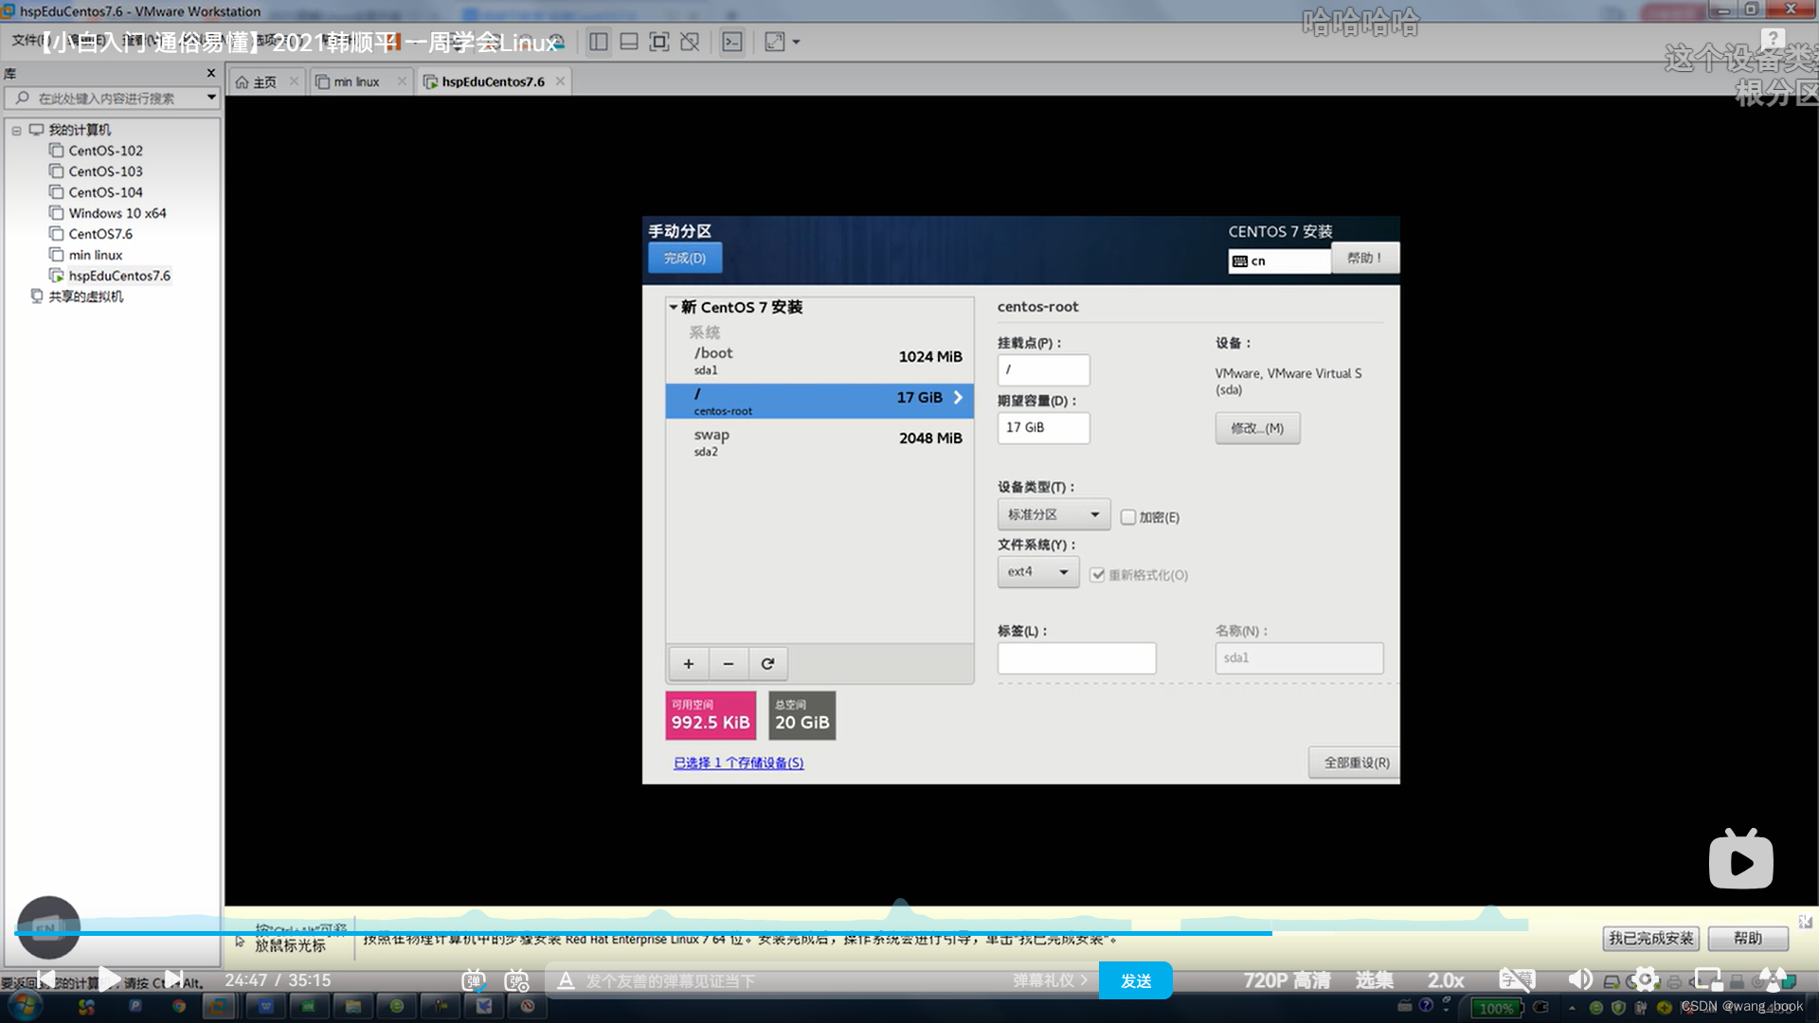Select the / centos-root partition row
The image size is (1819, 1023).
pos(819,401)
